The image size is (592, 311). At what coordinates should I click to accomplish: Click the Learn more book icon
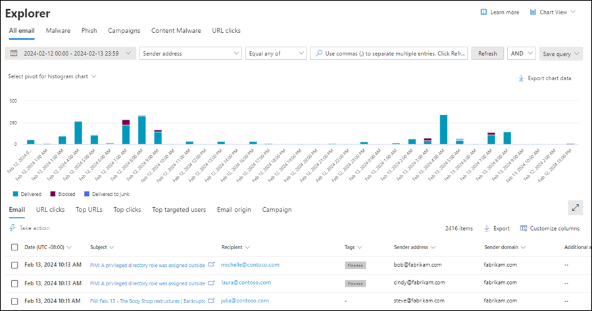(484, 12)
